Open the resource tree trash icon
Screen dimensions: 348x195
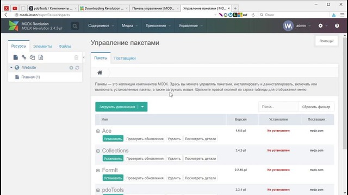coord(76,57)
